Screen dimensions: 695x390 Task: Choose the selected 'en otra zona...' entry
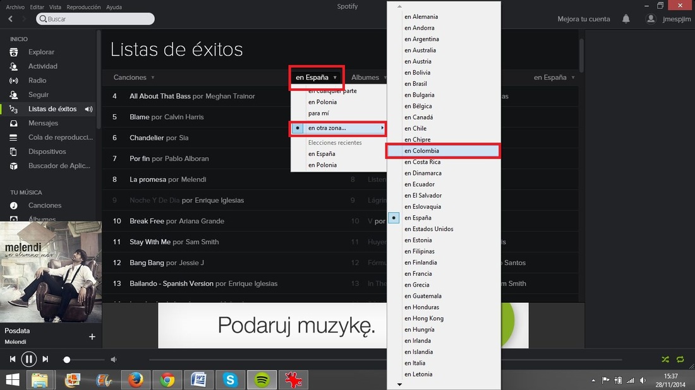338,128
